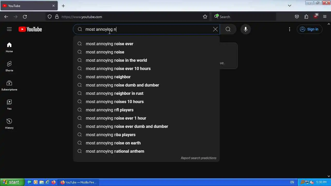
Task: Bookmark this page with the star
Action: (x=205, y=17)
